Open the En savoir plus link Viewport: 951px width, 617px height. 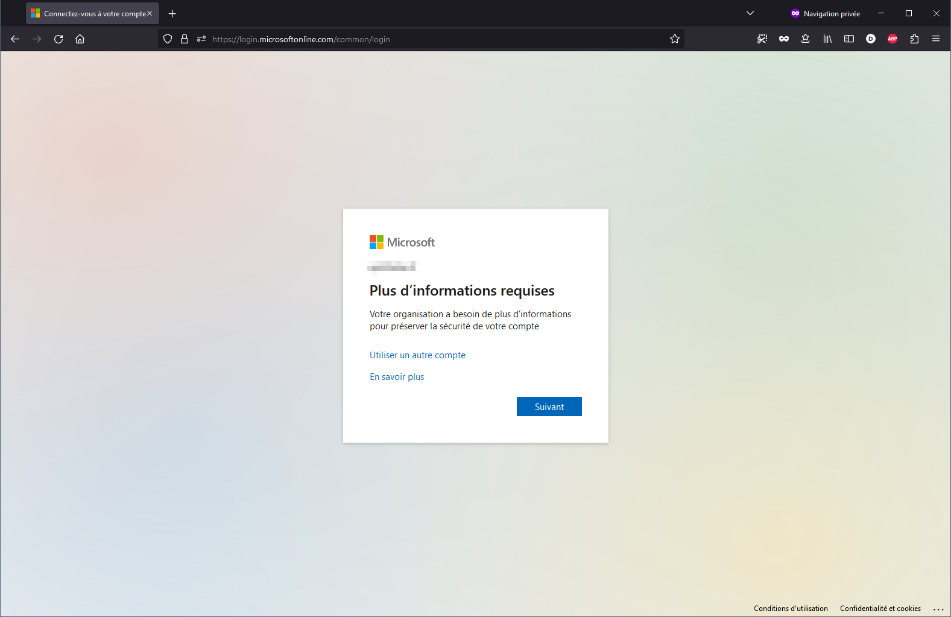[397, 377]
